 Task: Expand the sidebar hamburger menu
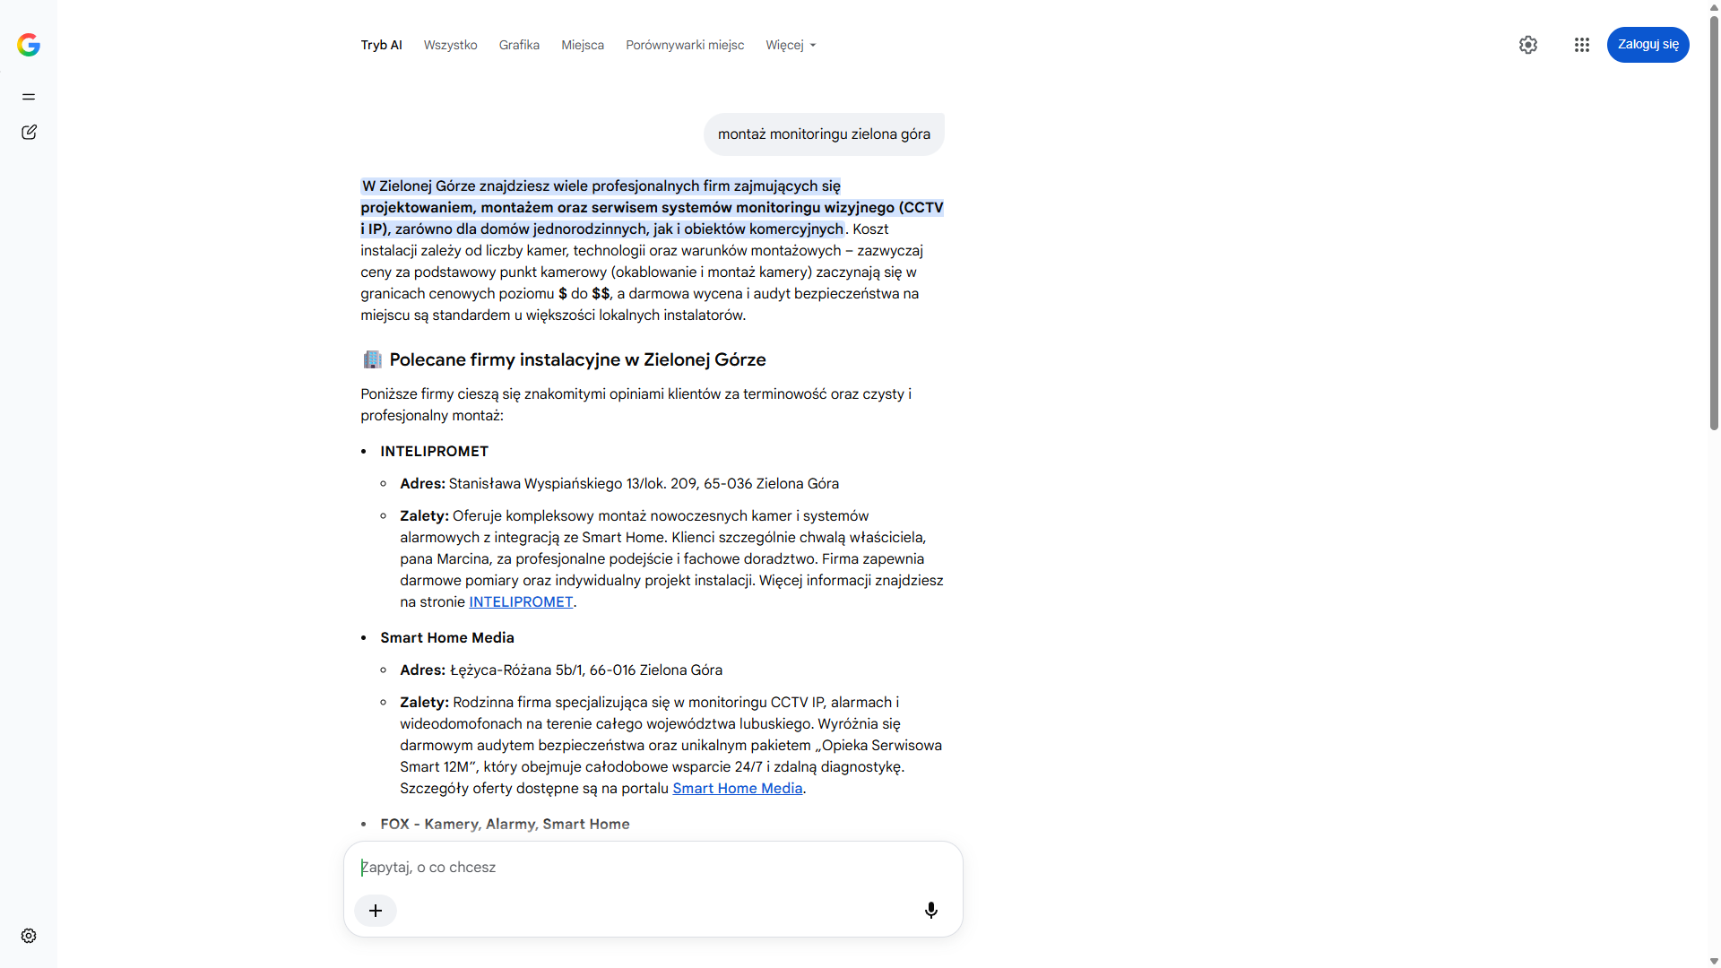pyautogui.click(x=29, y=97)
